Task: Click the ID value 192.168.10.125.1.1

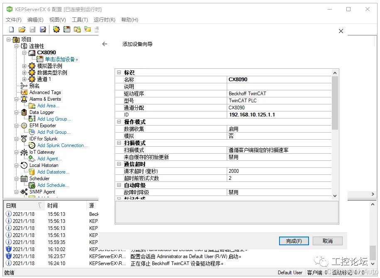Action: click(279, 115)
